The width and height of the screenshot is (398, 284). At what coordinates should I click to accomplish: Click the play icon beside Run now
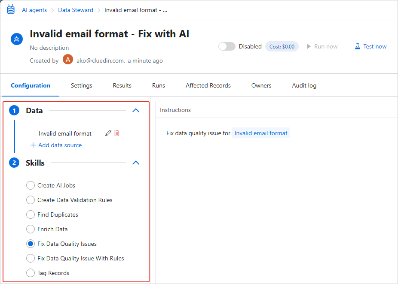pyautogui.click(x=309, y=46)
